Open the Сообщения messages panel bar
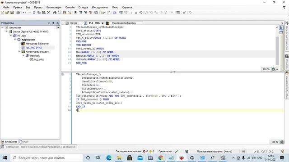The image size is (289, 162). point(39,147)
